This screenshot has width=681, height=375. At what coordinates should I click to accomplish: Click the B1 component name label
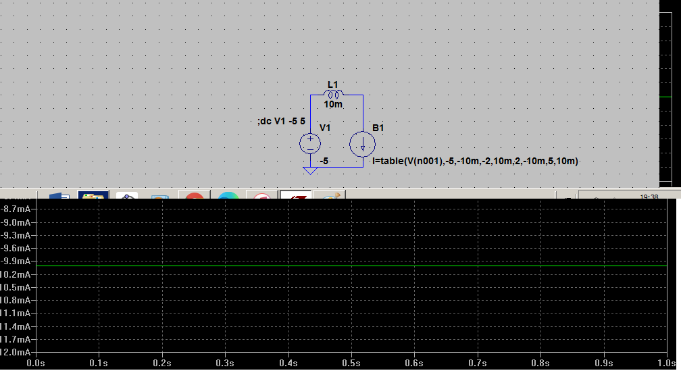click(x=378, y=128)
